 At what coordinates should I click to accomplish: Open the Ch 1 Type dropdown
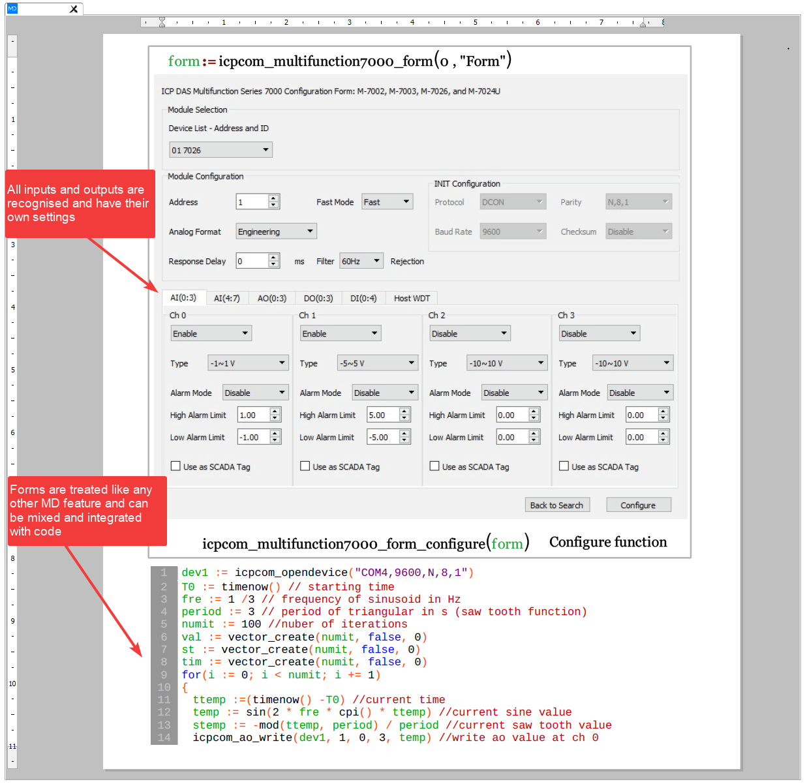pyautogui.click(x=377, y=363)
